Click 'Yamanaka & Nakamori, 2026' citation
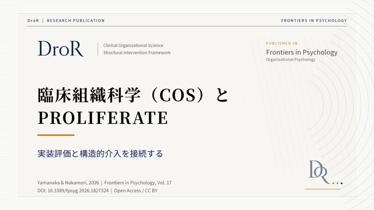Viewport: 374px width, 210px height. point(68,182)
